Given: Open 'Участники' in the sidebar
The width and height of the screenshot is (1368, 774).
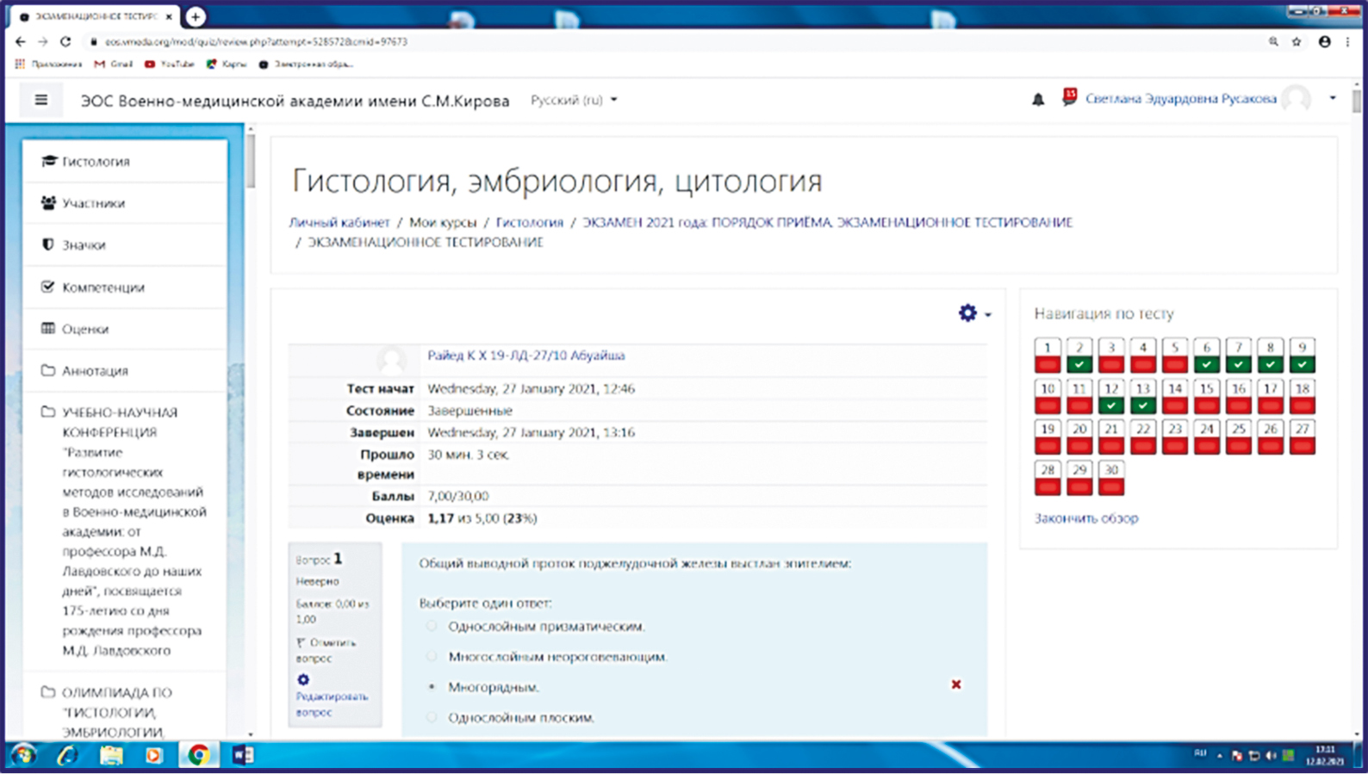Looking at the screenshot, I should pyautogui.click(x=93, y=203).
